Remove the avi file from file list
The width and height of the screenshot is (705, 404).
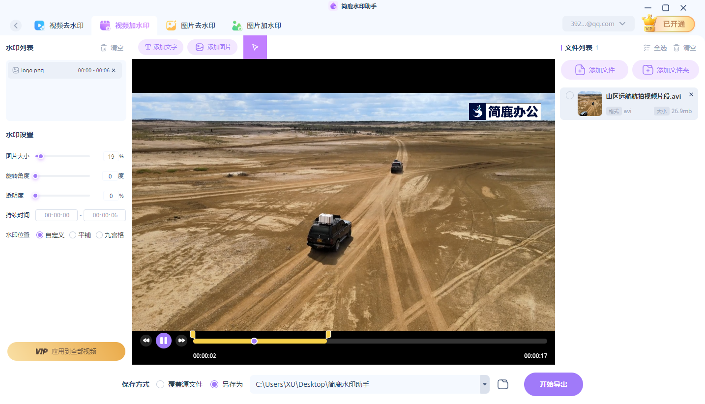pos(691,94)
